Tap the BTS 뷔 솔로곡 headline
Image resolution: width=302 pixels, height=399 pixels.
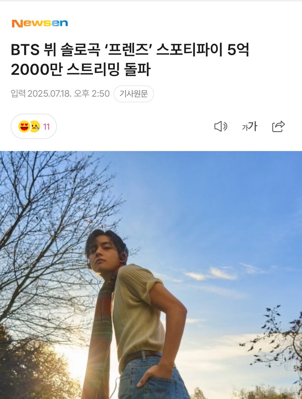[x=130, y=60]
